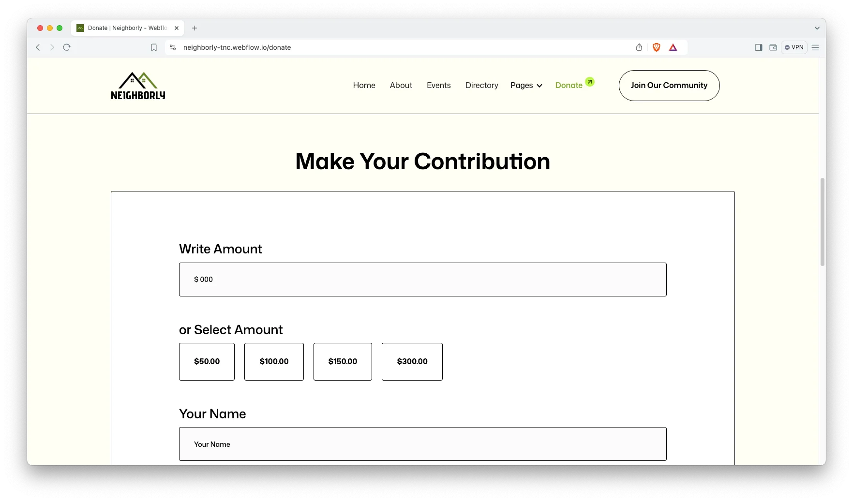This screenshot has height=501, width=853.
Task: Open the Brave wallet icon
Action: click(773, 47)
